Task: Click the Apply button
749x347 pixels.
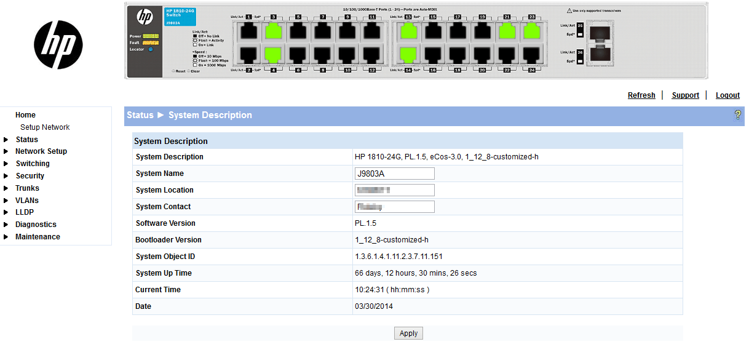Action: [408, 333]
